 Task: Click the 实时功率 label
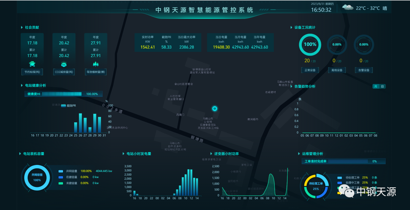[148, 37]
